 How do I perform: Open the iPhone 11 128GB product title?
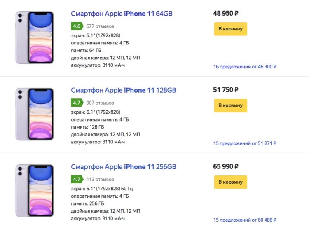123,90
